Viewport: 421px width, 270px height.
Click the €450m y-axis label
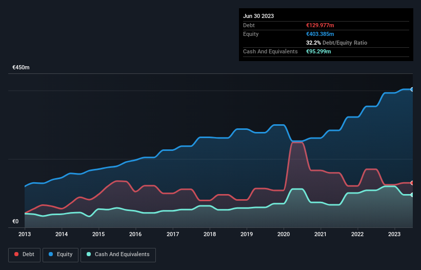[21, 67]
